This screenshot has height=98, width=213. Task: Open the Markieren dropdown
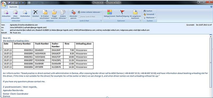coord(150,17)
